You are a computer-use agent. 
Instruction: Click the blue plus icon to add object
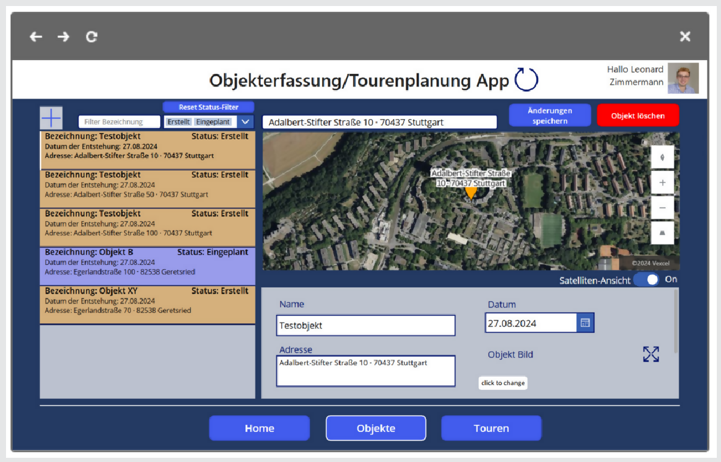[x=51, y=118]
